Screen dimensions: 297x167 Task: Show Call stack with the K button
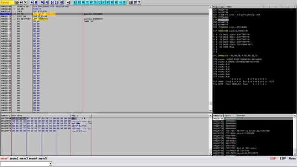[x=108, y=2]
